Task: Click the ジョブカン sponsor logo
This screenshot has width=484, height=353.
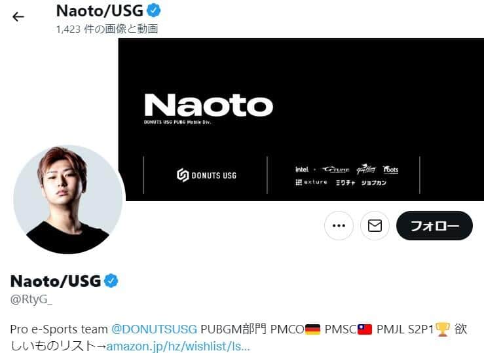Action: pyautogui.click(x=373, y=183)
